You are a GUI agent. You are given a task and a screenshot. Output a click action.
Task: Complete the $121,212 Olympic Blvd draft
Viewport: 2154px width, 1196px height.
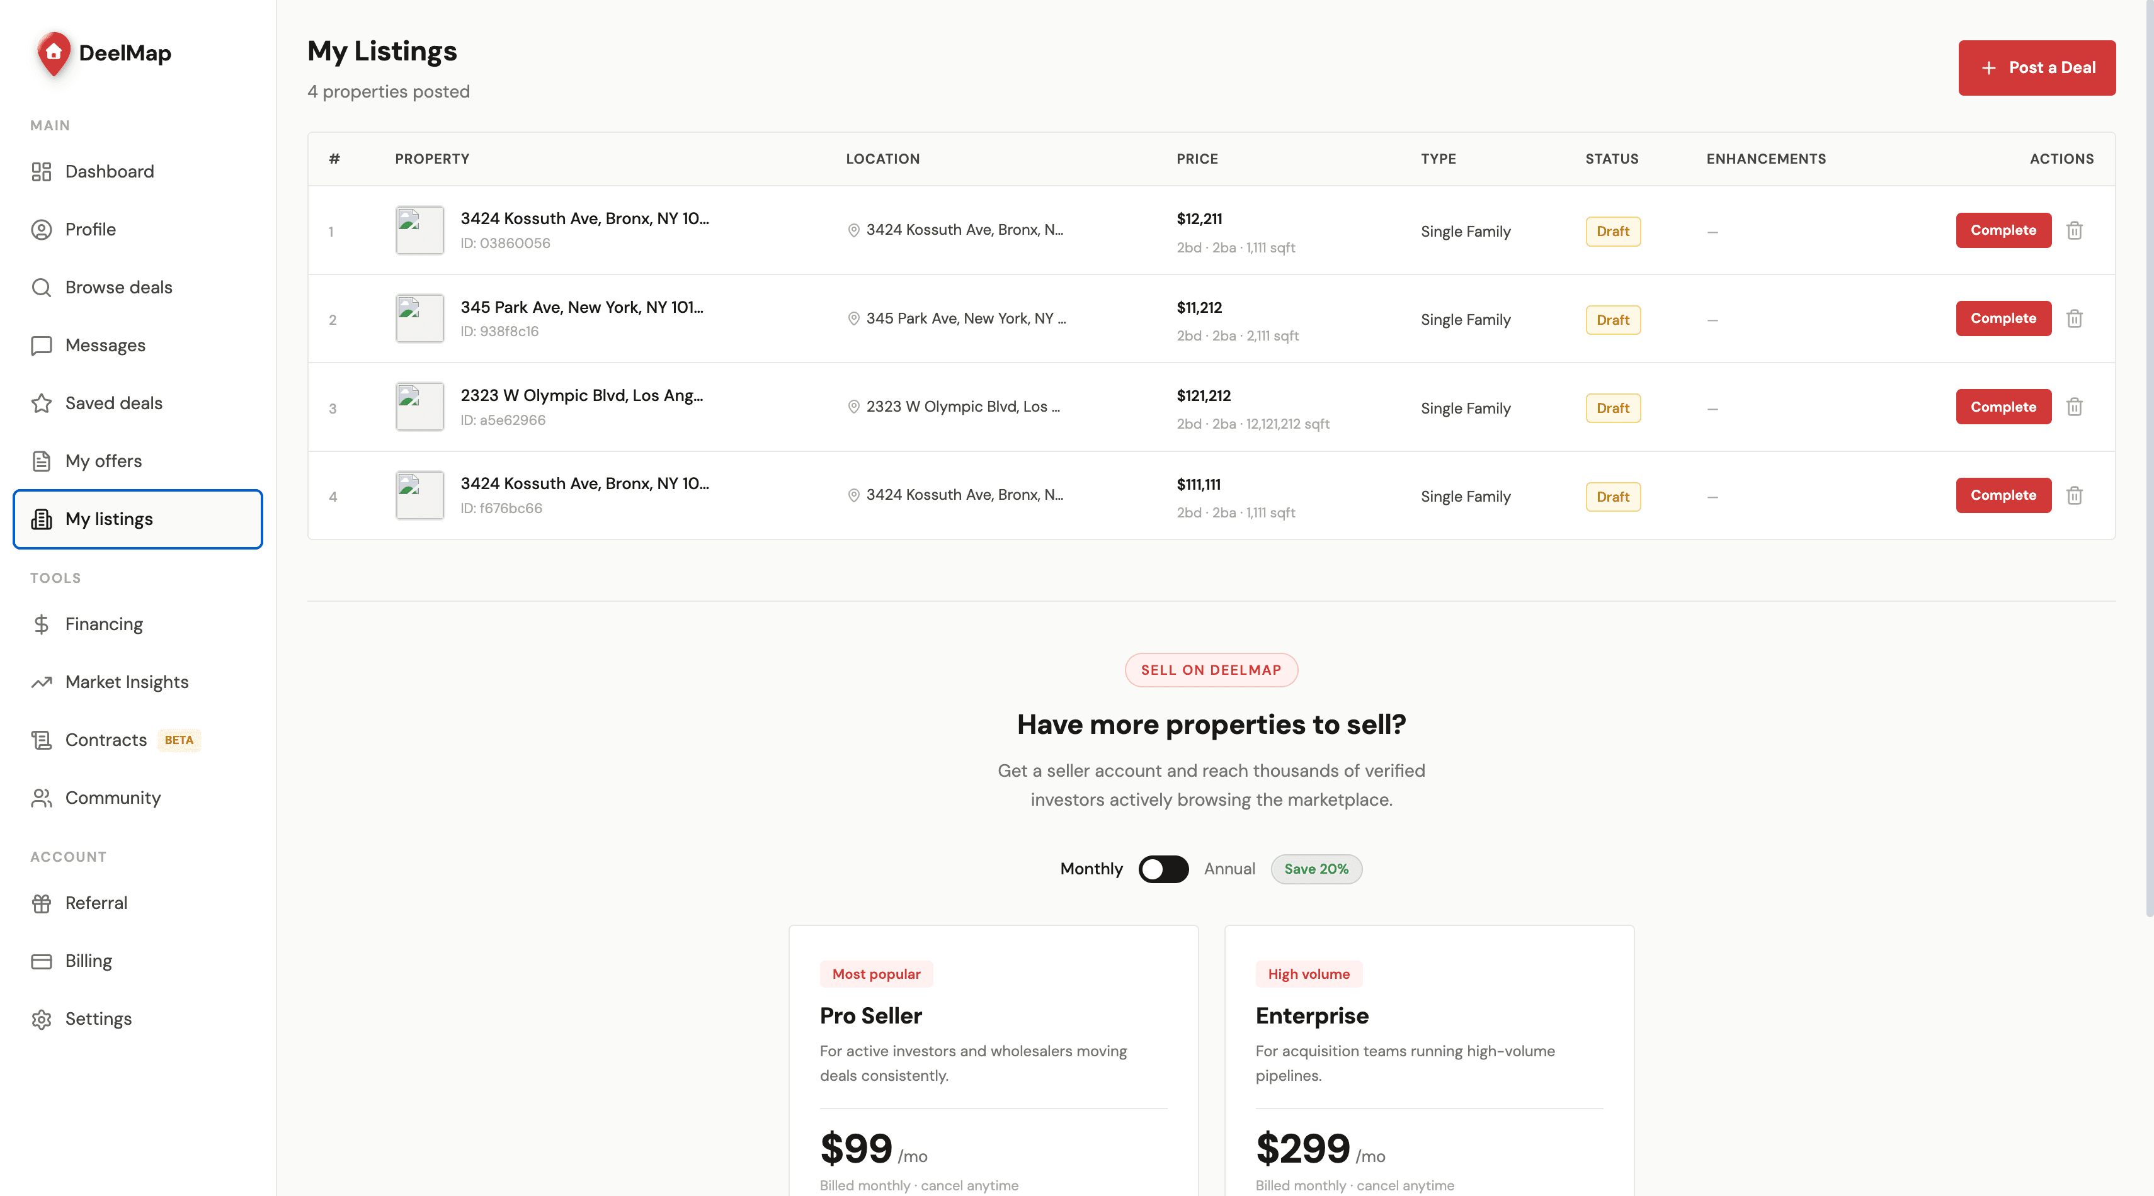[x=2003, y=407]
